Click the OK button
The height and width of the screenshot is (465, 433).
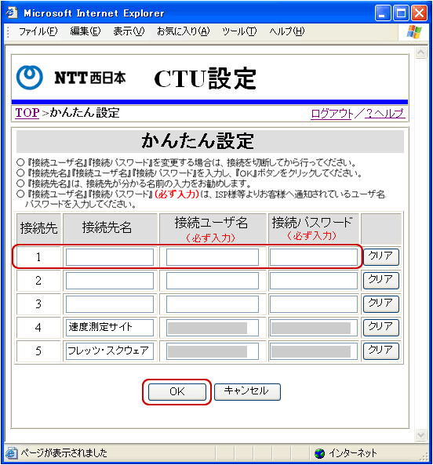(177, 392)
